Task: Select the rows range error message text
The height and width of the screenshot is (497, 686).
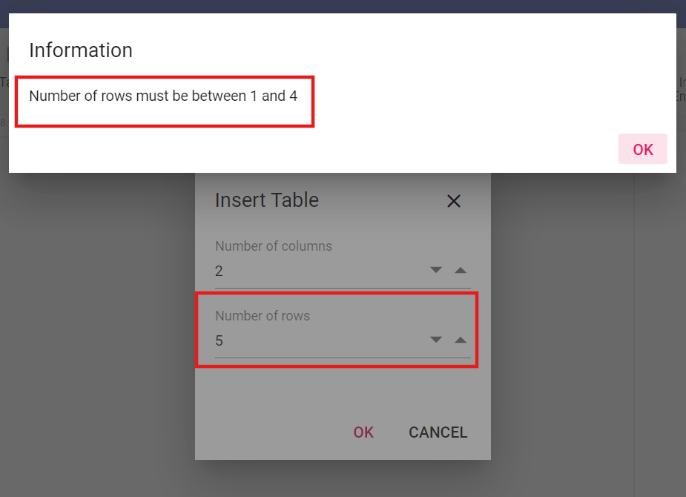Action: point(163,96)
